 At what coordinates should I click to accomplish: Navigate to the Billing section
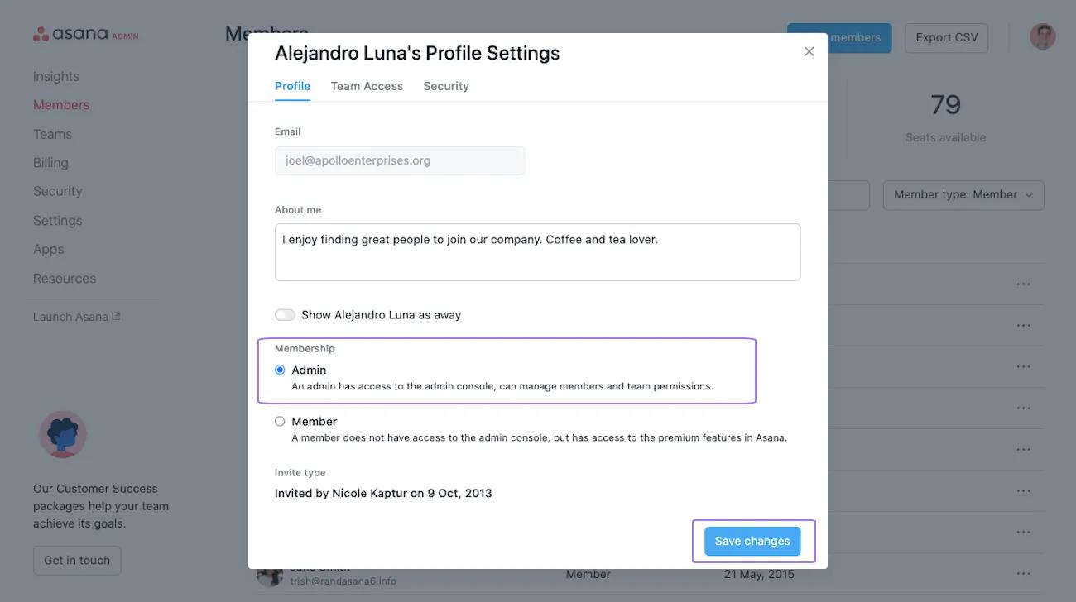click(50, 162)
